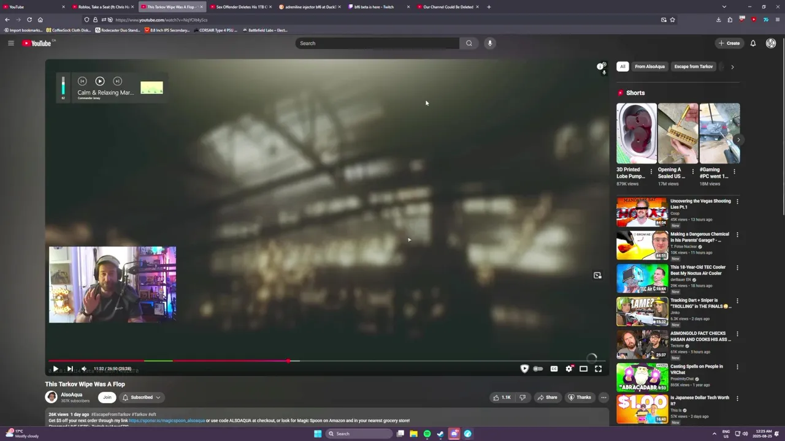Open the 3D Printed Lobe Pump short

tap(637, 134)
